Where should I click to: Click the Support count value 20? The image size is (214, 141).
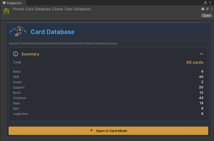click(x=201, y=87)
